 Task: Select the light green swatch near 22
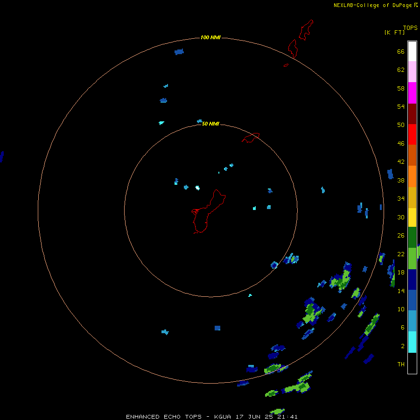point(412,259)
